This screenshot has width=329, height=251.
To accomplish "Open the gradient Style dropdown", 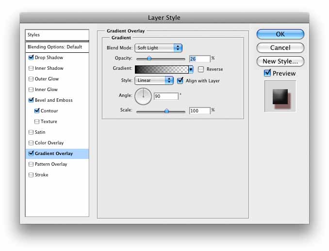I will point(154,80).
